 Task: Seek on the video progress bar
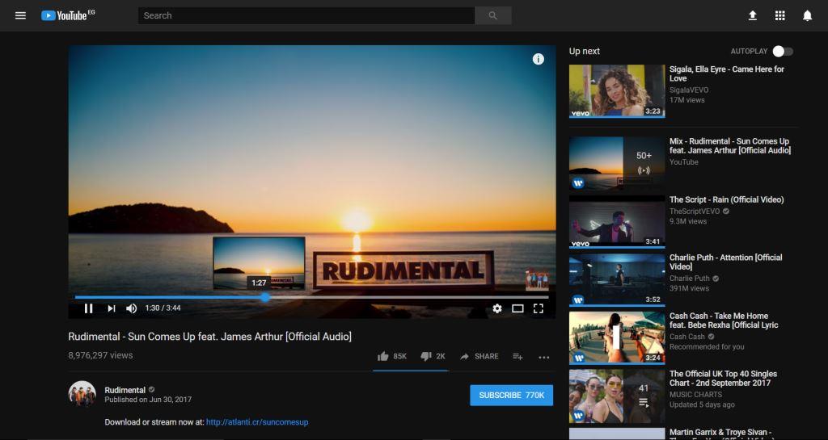pyautogui.click(x=311, y=297)
